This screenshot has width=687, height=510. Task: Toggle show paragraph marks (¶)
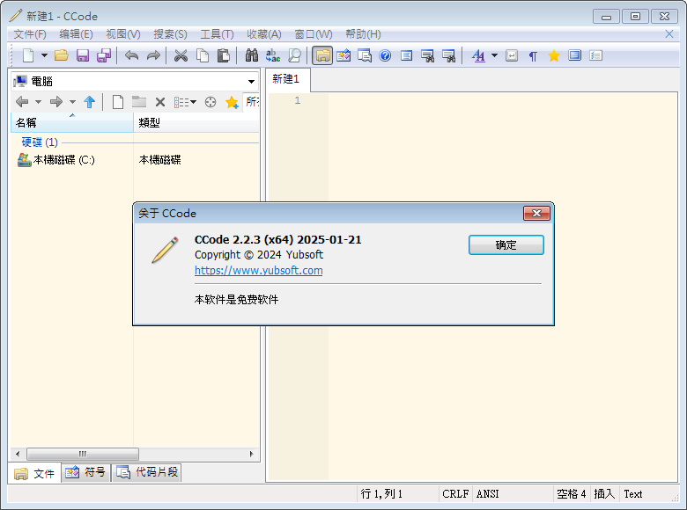pyautogui.click(x=533, y=55)
